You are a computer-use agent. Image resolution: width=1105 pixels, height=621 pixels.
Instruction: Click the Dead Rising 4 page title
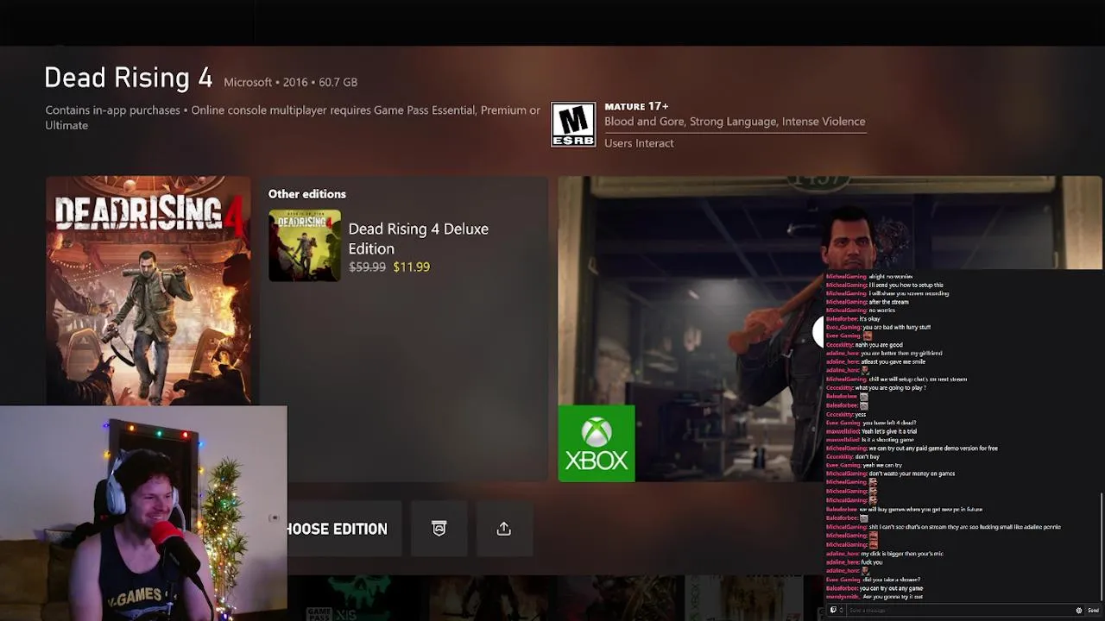128,78
